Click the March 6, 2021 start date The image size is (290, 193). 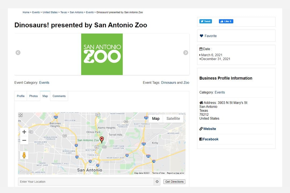click(212, 55)
